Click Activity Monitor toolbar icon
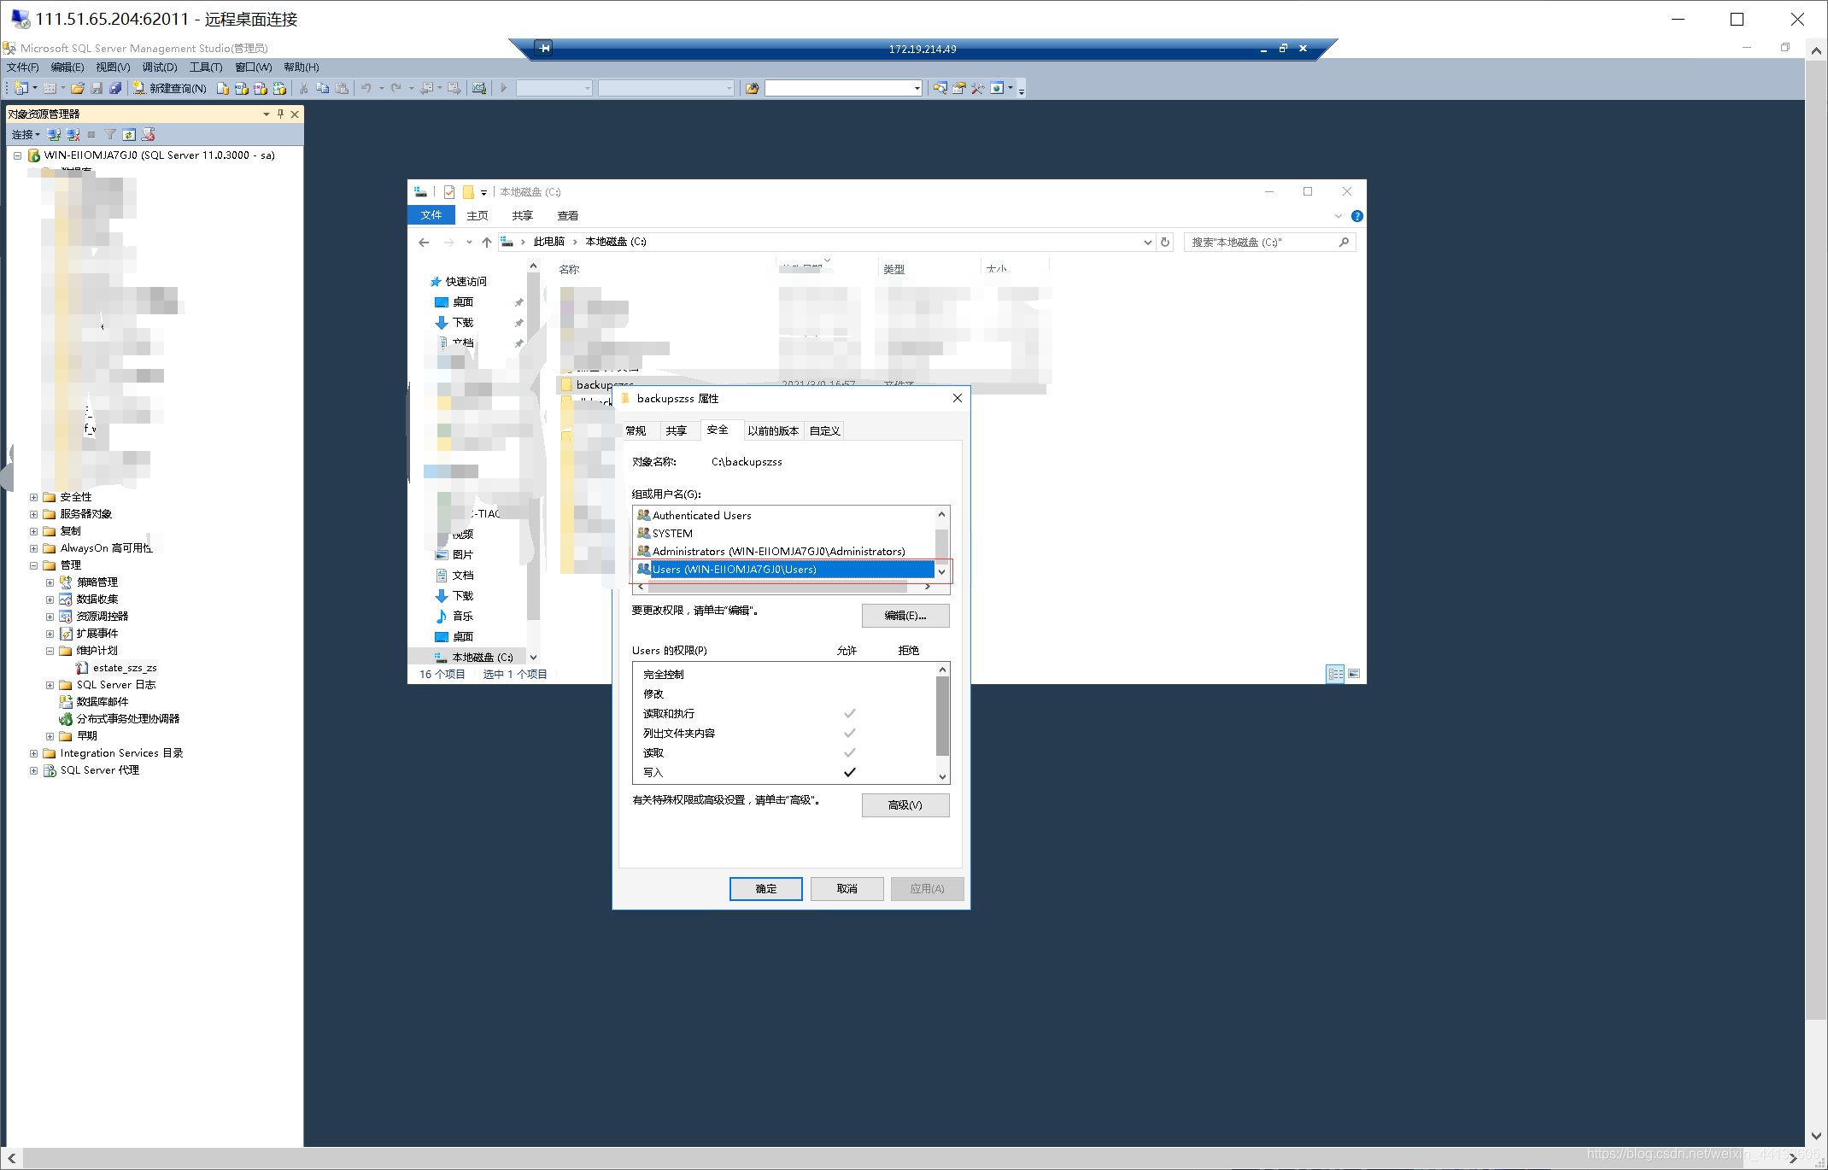This screenshot has width=1828, height=1170. coord(479,88)
